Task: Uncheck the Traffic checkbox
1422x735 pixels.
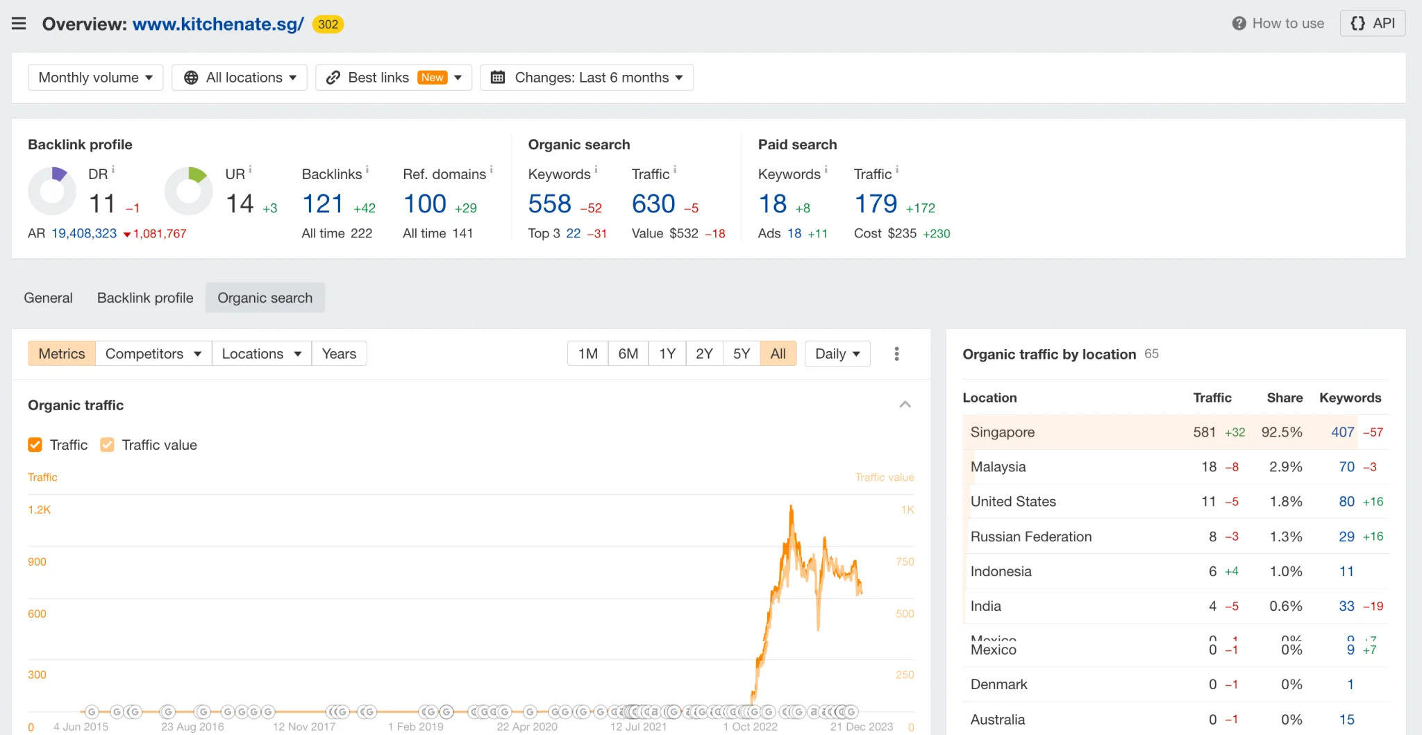Action: (35, 445)
